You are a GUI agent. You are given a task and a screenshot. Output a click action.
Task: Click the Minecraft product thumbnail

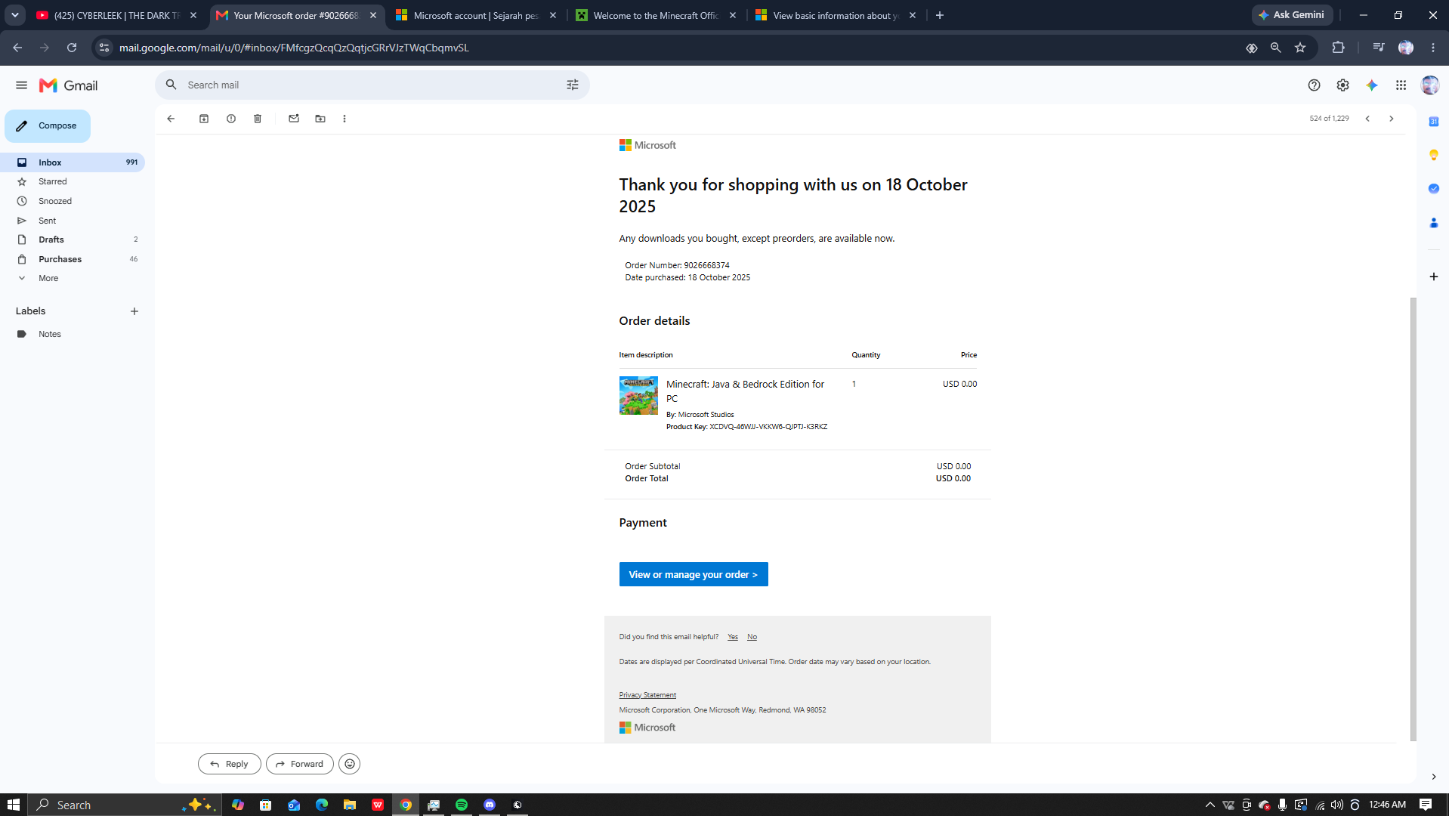(x=638, y=395)
